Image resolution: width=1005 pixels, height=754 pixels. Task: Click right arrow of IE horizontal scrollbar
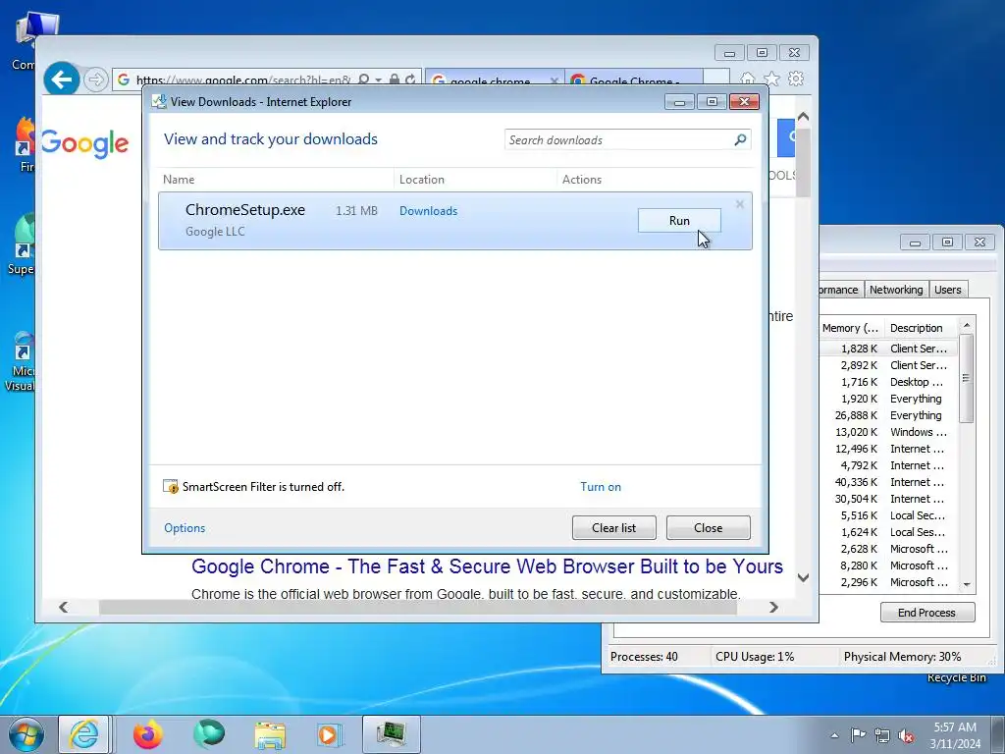tap(773, 607)
